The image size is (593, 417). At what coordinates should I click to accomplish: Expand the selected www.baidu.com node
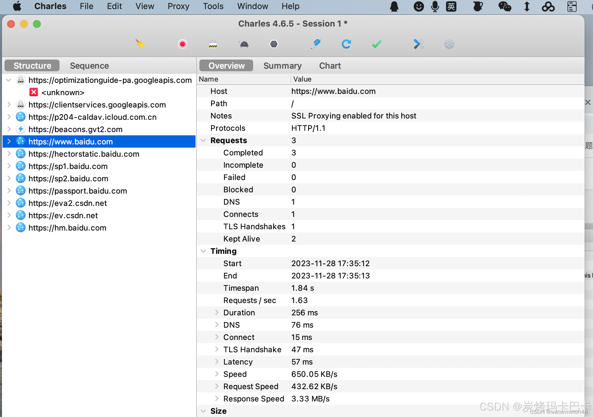click(x=9, y=141)
